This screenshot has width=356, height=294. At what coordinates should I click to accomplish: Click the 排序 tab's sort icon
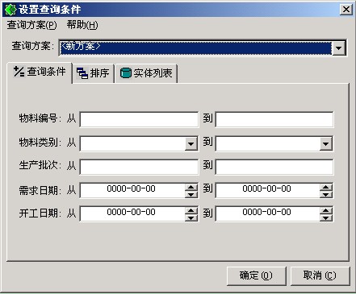82,73
